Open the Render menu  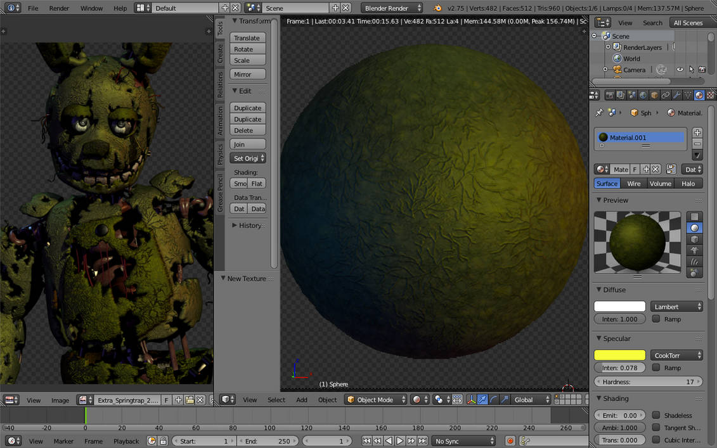pyautogui.click(x=59, y=8)
